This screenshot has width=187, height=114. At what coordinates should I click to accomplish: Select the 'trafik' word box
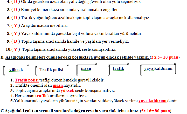click(x=118, y=69)
